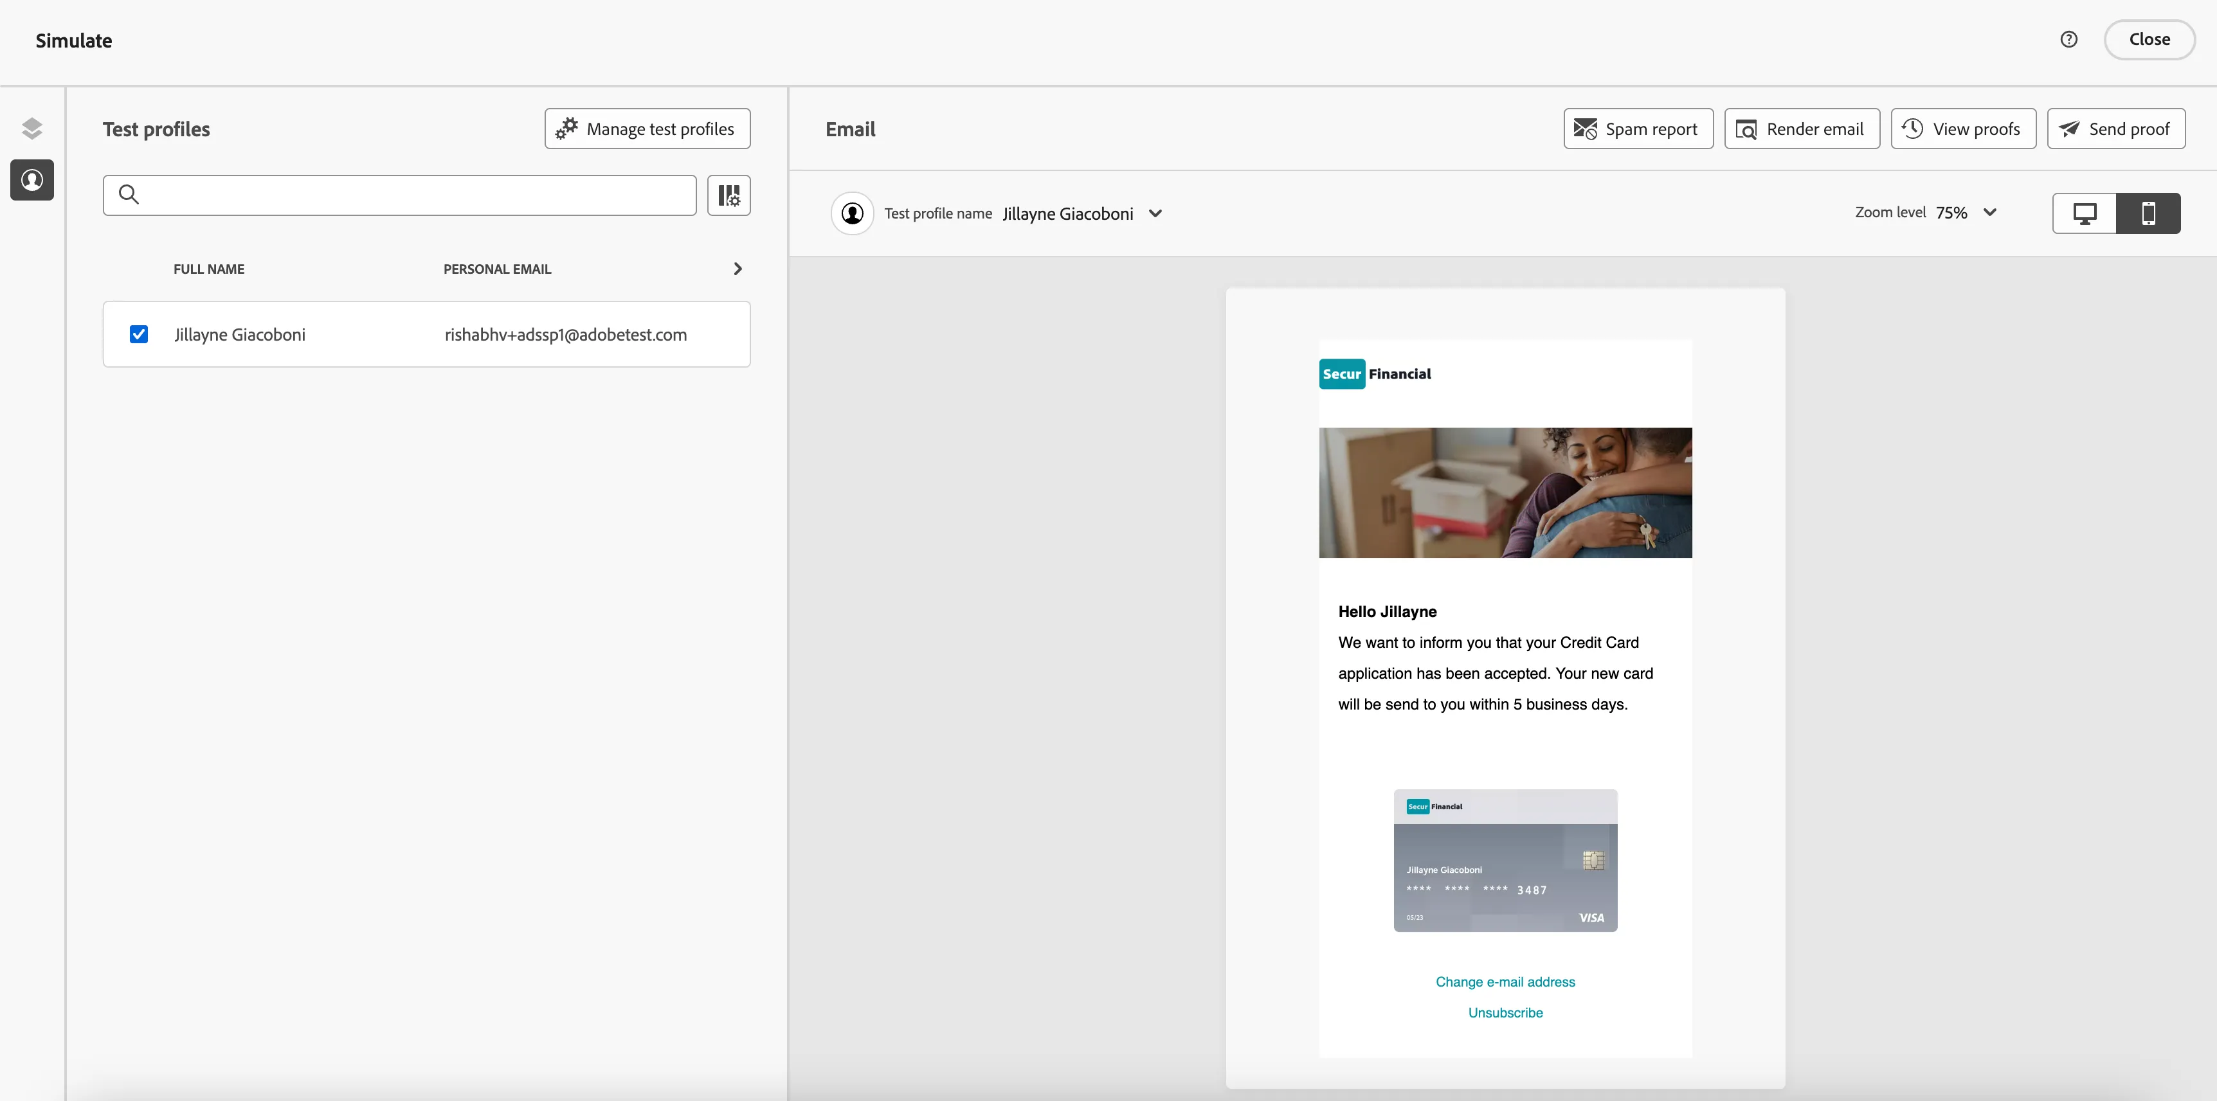This screenshot has height=1101, width=2217.
Task: Click the profile avatar icon near Test profile name
Action: (x=852, y=213)
